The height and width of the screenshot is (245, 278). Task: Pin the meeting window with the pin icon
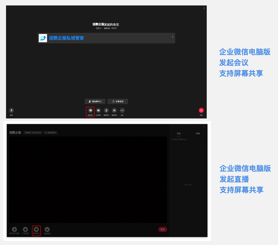click(204, 8)
